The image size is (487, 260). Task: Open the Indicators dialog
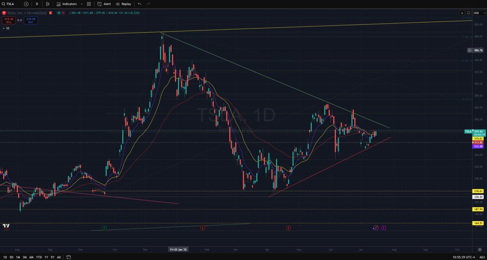click(67, 4)
